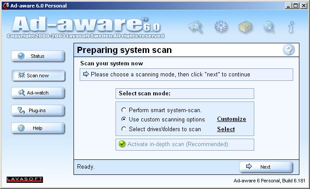Close the Ad-aware window

(x=303, y=6)
